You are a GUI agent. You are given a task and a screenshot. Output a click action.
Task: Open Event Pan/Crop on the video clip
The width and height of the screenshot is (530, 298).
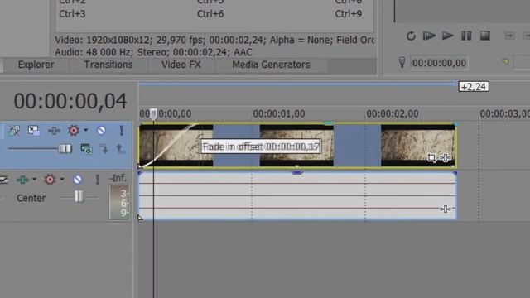point(431,157)
